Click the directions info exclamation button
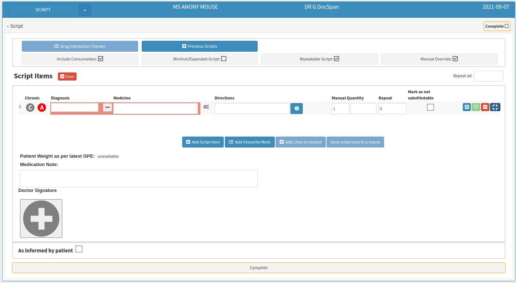The image size is (516, 283). click(297, 109)
